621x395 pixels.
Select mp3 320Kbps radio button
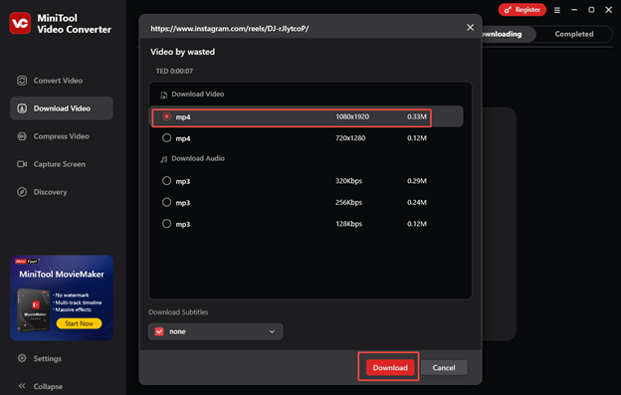coord(167,181)
